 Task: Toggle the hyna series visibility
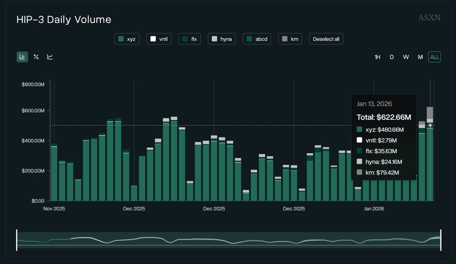tap(222, 38)
